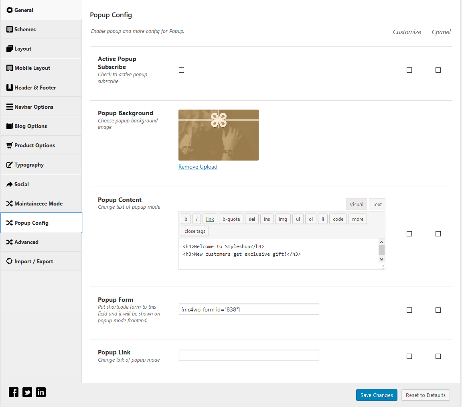Click the close tags button
The image size is (462, 407).
coord(195,231)
